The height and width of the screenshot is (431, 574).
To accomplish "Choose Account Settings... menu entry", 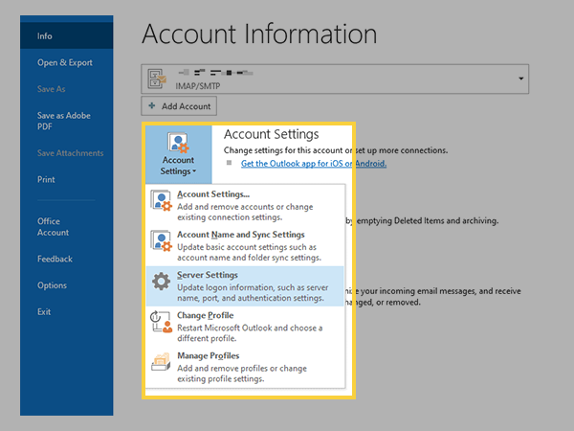I will [x=245, y=205].
